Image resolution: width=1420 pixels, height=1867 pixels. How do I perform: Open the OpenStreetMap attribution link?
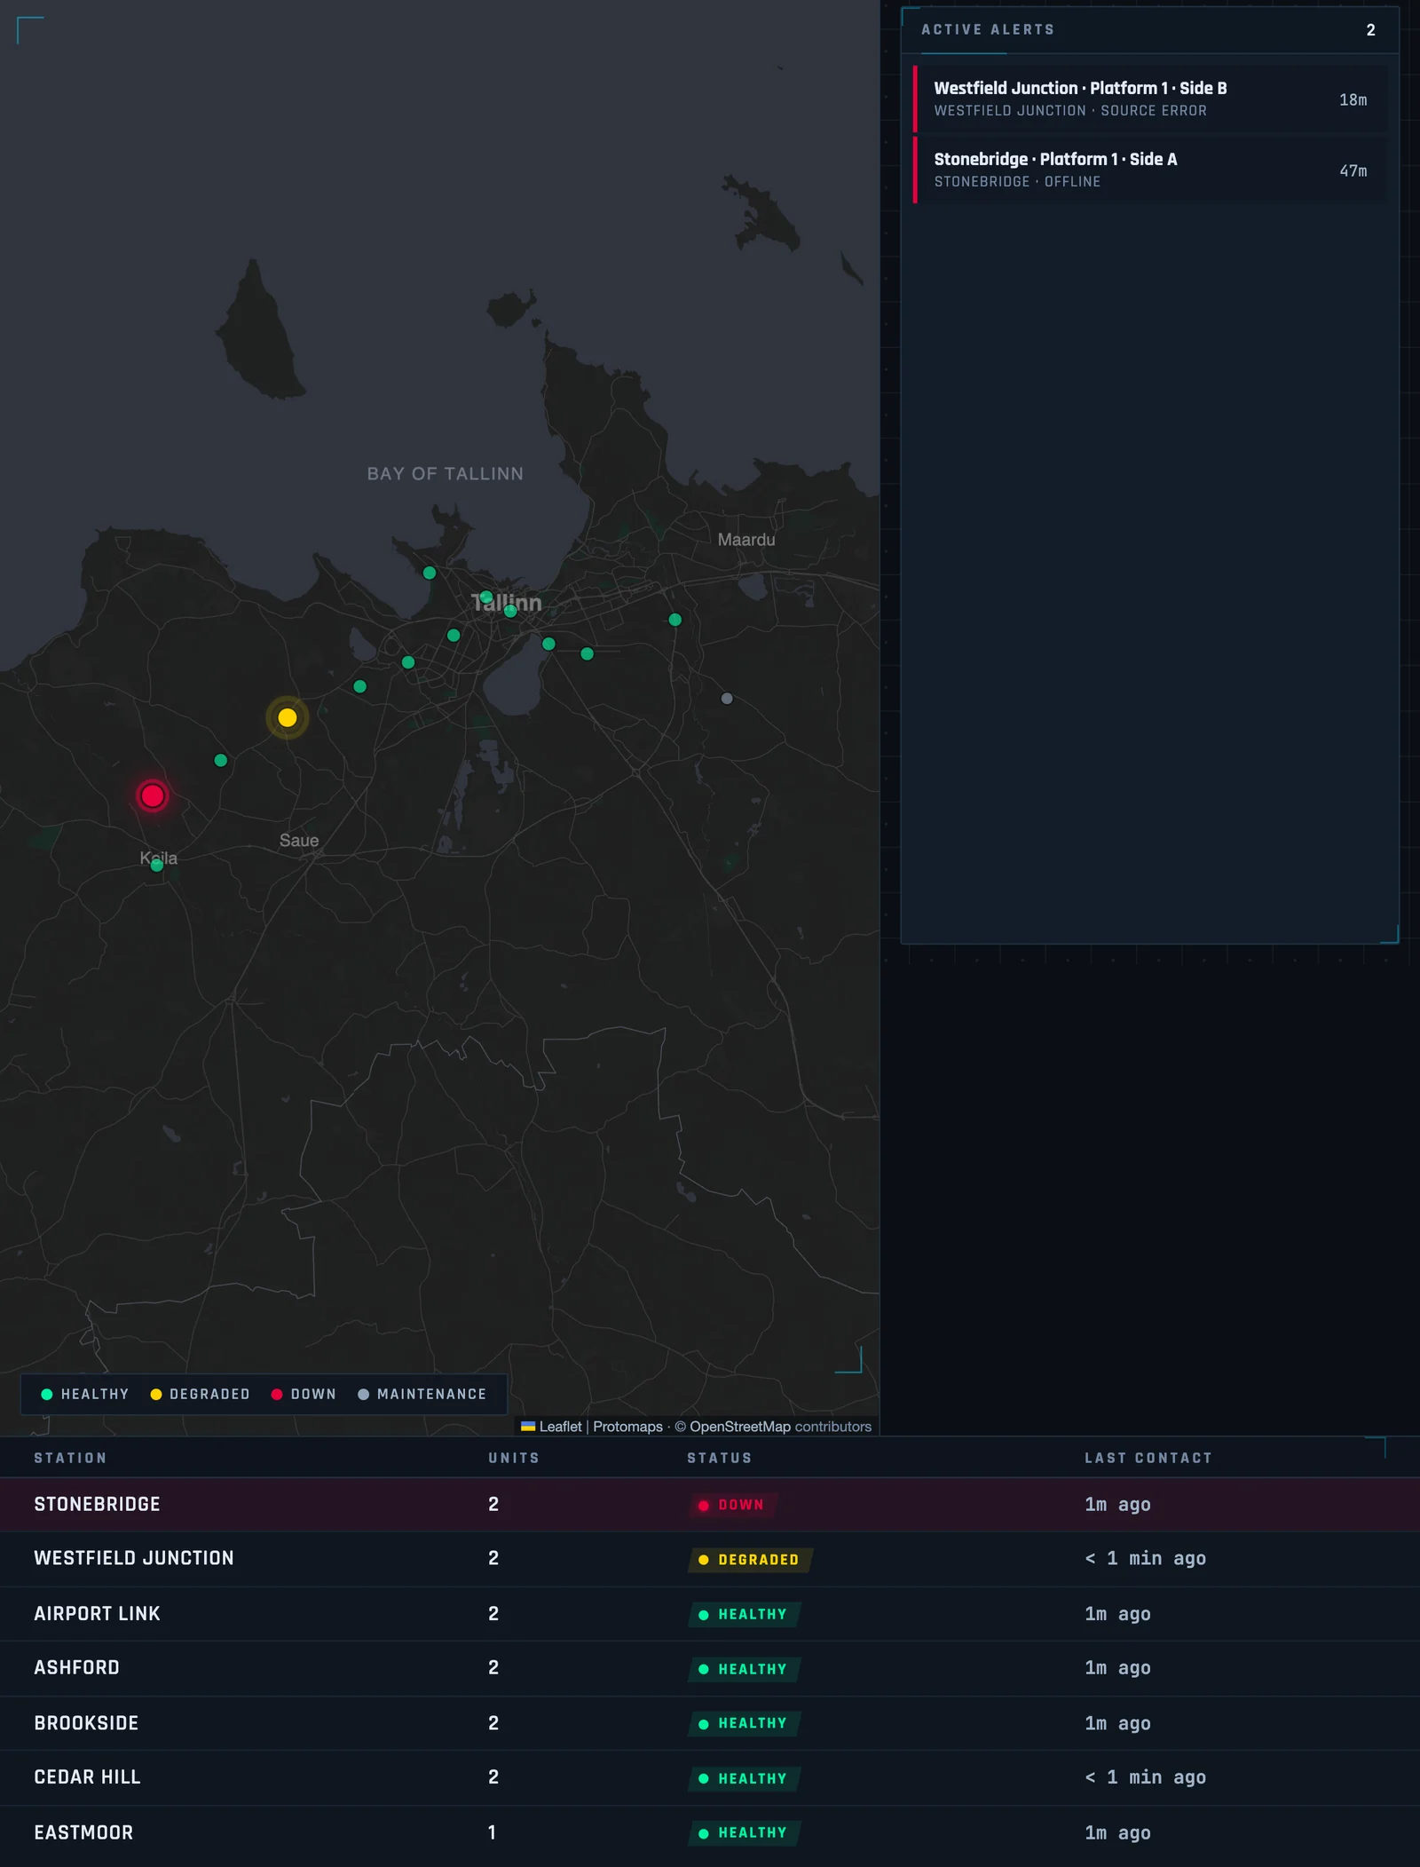click(x=740, y=1427)
